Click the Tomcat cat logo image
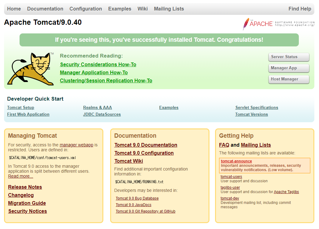 click(30, 69)
